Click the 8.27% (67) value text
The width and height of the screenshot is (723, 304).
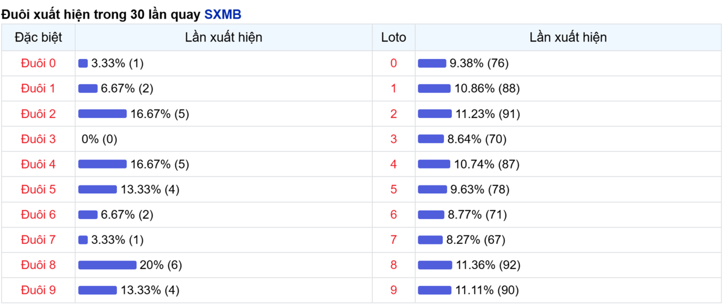coord(475,240)
